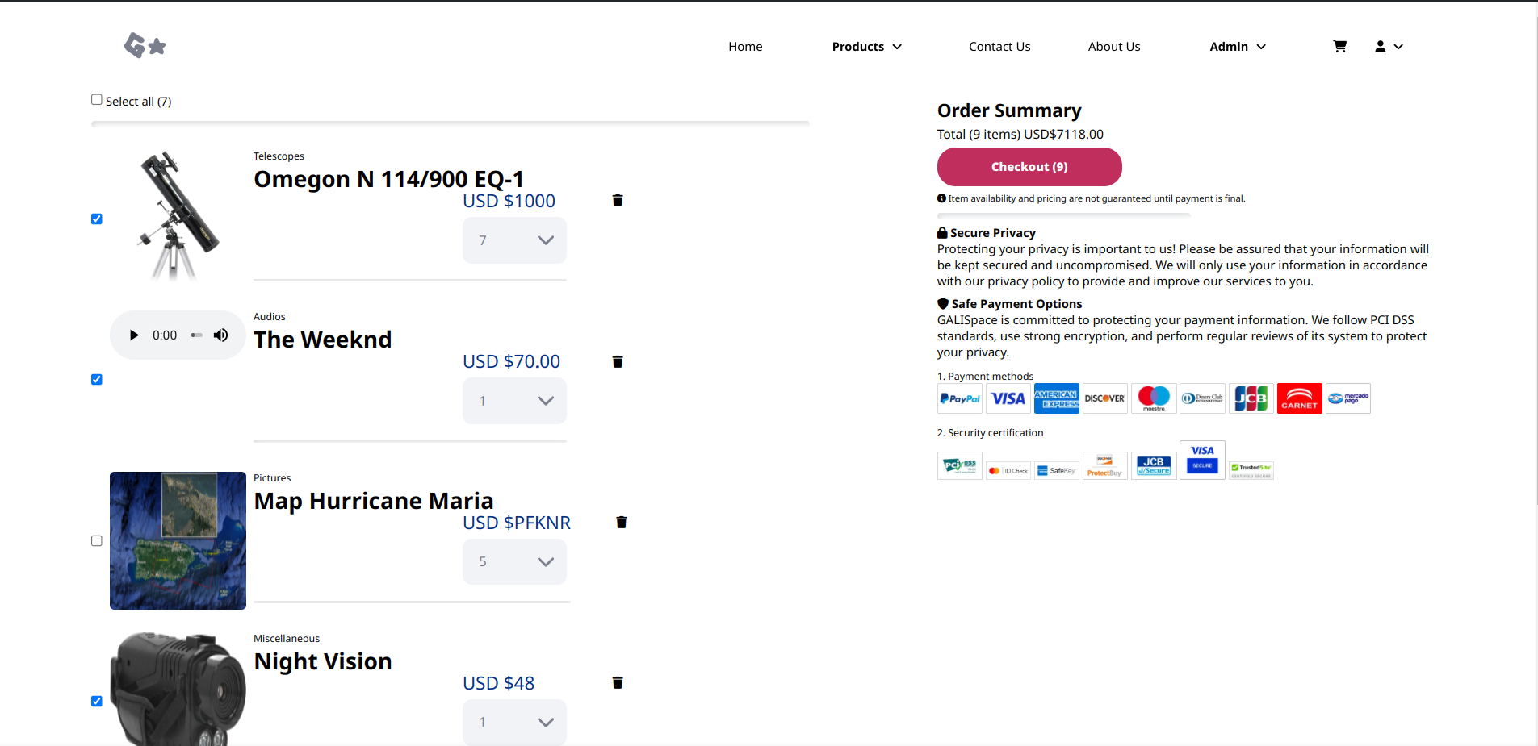Open the About Us page
Screen dimensions: 1538x746
click(1114, 47)
